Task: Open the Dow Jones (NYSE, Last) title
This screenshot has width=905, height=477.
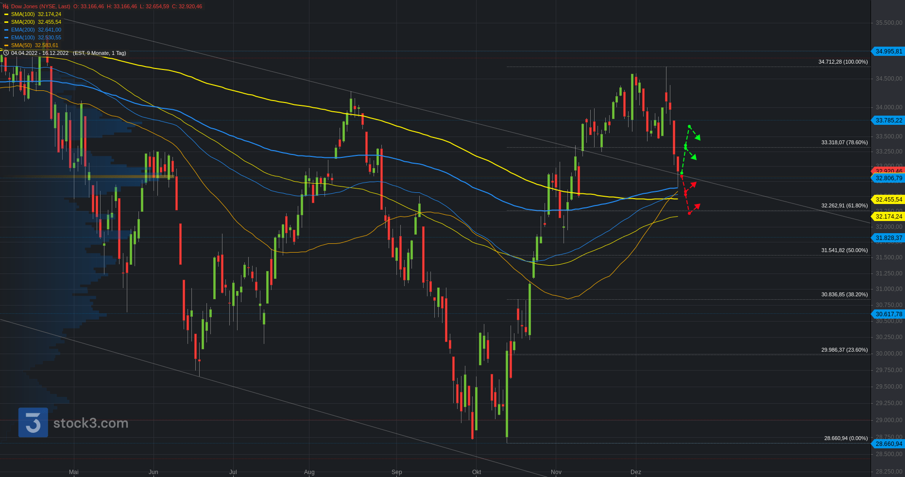Action: coord(41,6)
